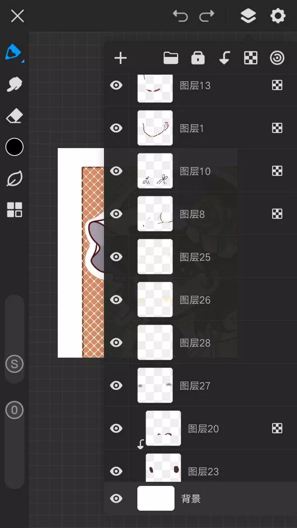Select the smudge tool

pos(14,85)
